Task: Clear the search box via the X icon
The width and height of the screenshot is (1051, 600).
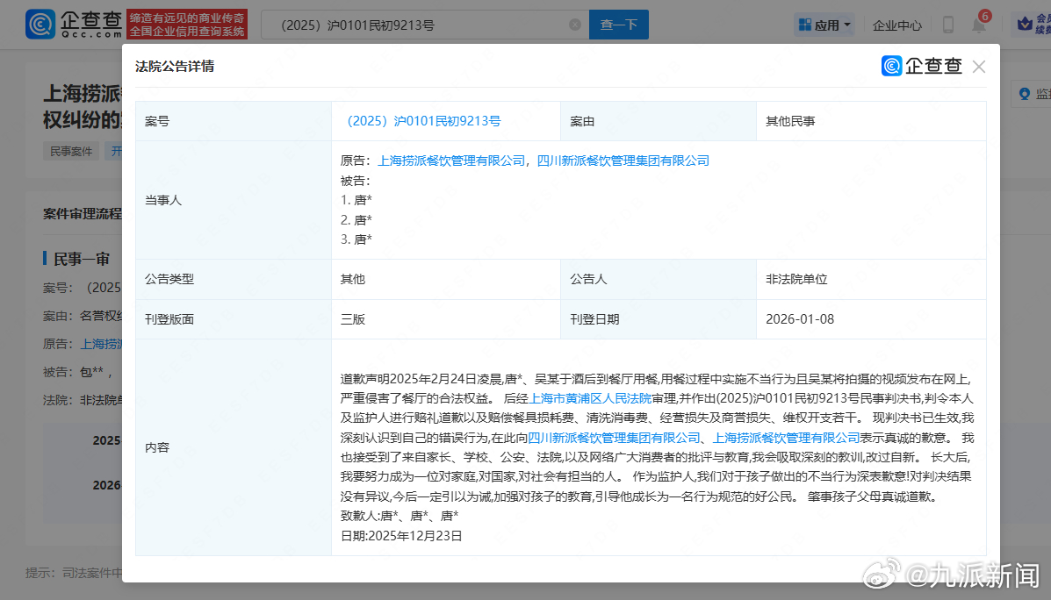Action: (x=576, y=25)
